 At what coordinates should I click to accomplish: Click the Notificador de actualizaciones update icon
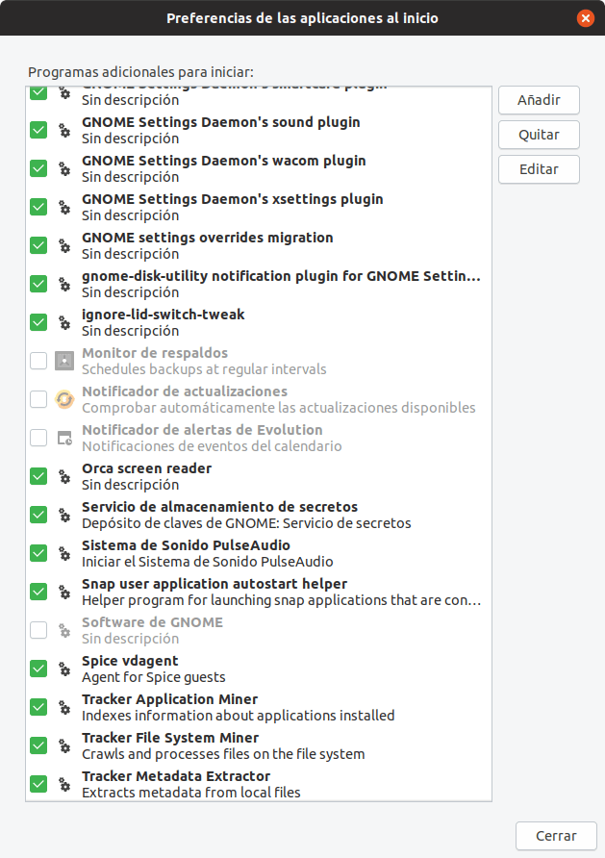64,399
